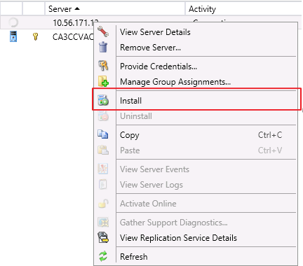Click the View Server Logs notepad icon

pos(103,184)
